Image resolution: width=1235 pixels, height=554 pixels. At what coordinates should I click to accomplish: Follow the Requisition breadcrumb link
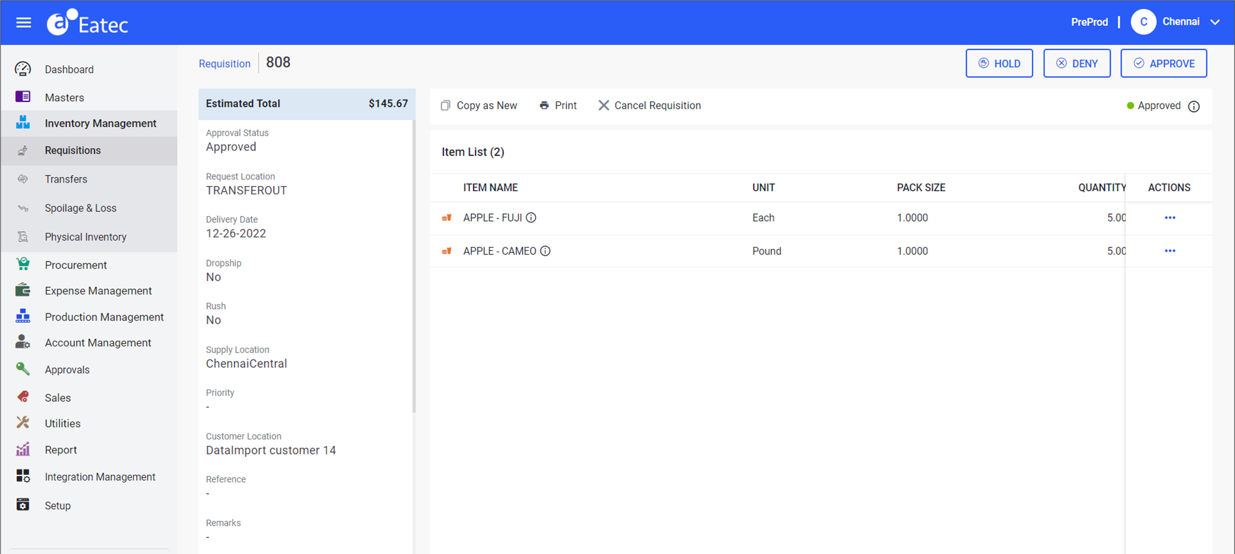click(224, 64)
